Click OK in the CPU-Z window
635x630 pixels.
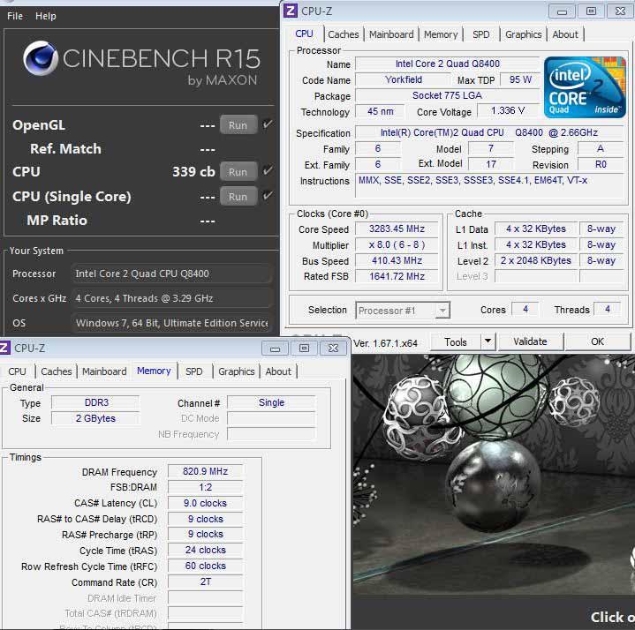597,341
